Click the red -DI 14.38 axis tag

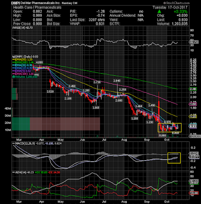click(194, 193)
